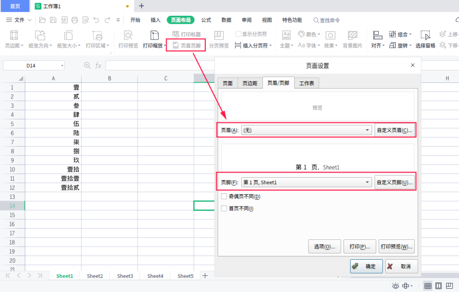Screen dimensions: 459x292
Task: Confirm with the 确定 button
Action: pos(366,266)
